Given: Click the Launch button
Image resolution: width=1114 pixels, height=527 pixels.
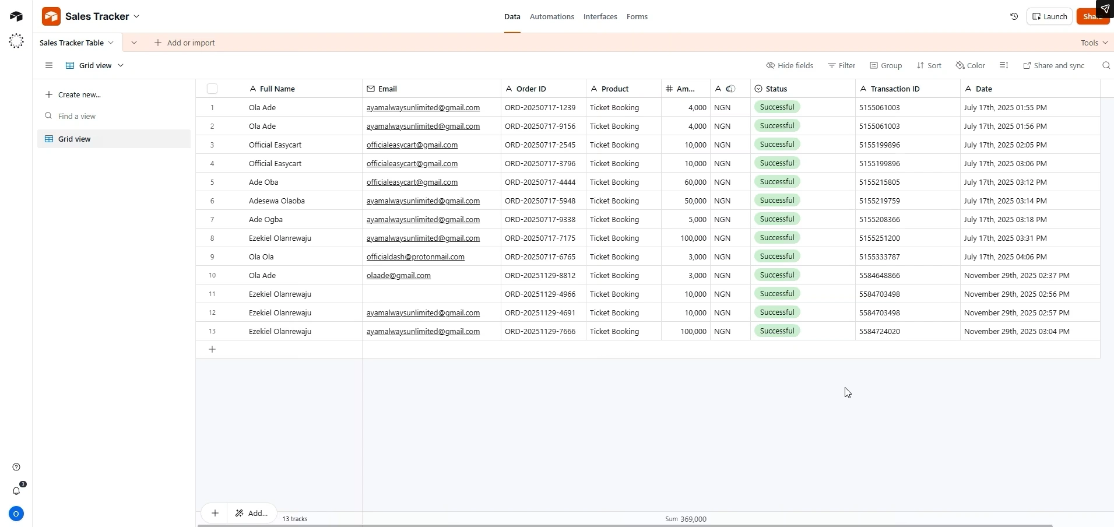Looking at the screenshot, I should (x=1050, y=17).
